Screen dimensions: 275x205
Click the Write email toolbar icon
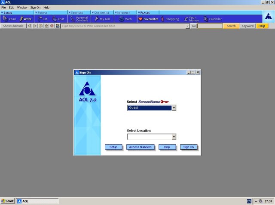(x=26, y=19)
